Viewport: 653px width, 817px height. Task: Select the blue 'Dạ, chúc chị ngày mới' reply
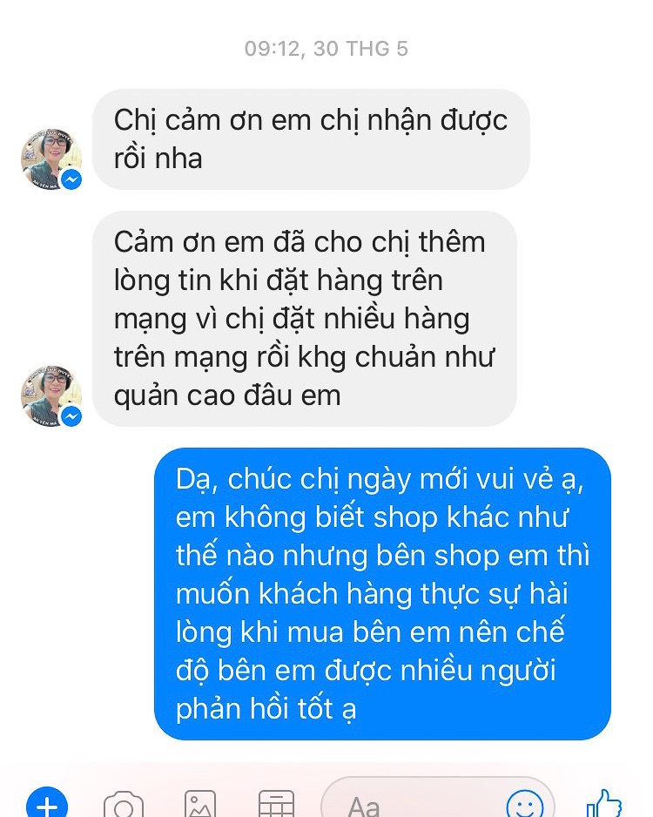[383, 594]
